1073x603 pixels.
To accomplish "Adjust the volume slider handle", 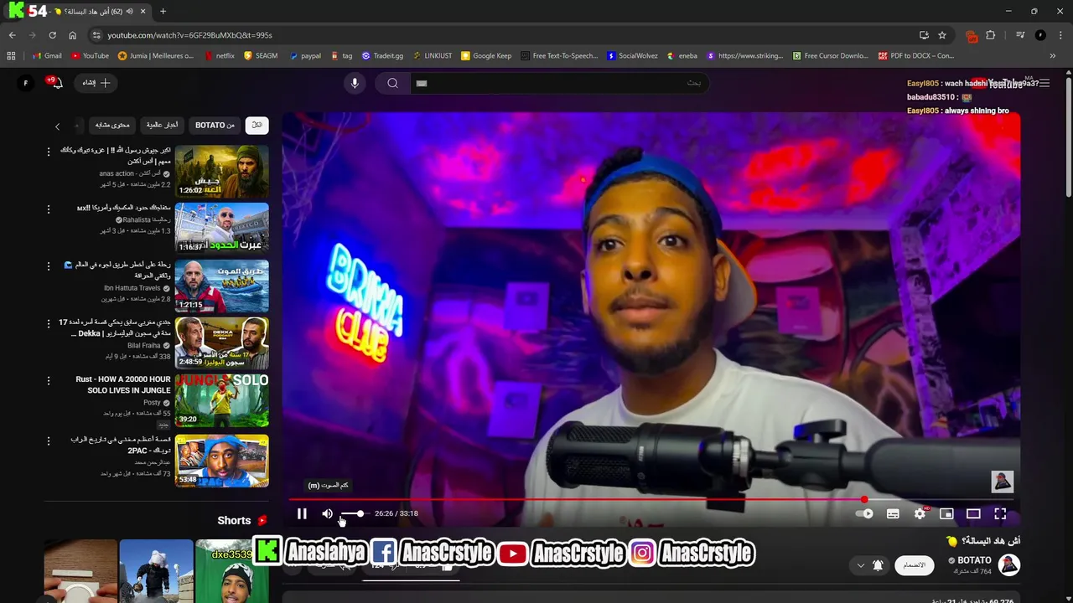I will click(360, 513).
